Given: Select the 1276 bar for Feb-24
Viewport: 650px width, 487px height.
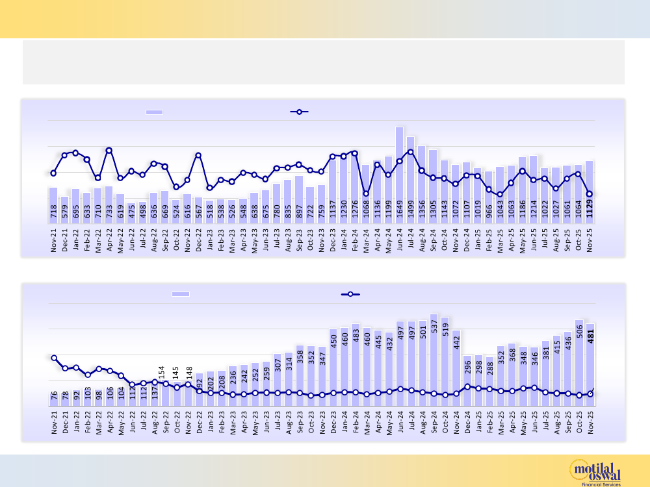Looking at the screenshot, I should [x=354, y=188].
